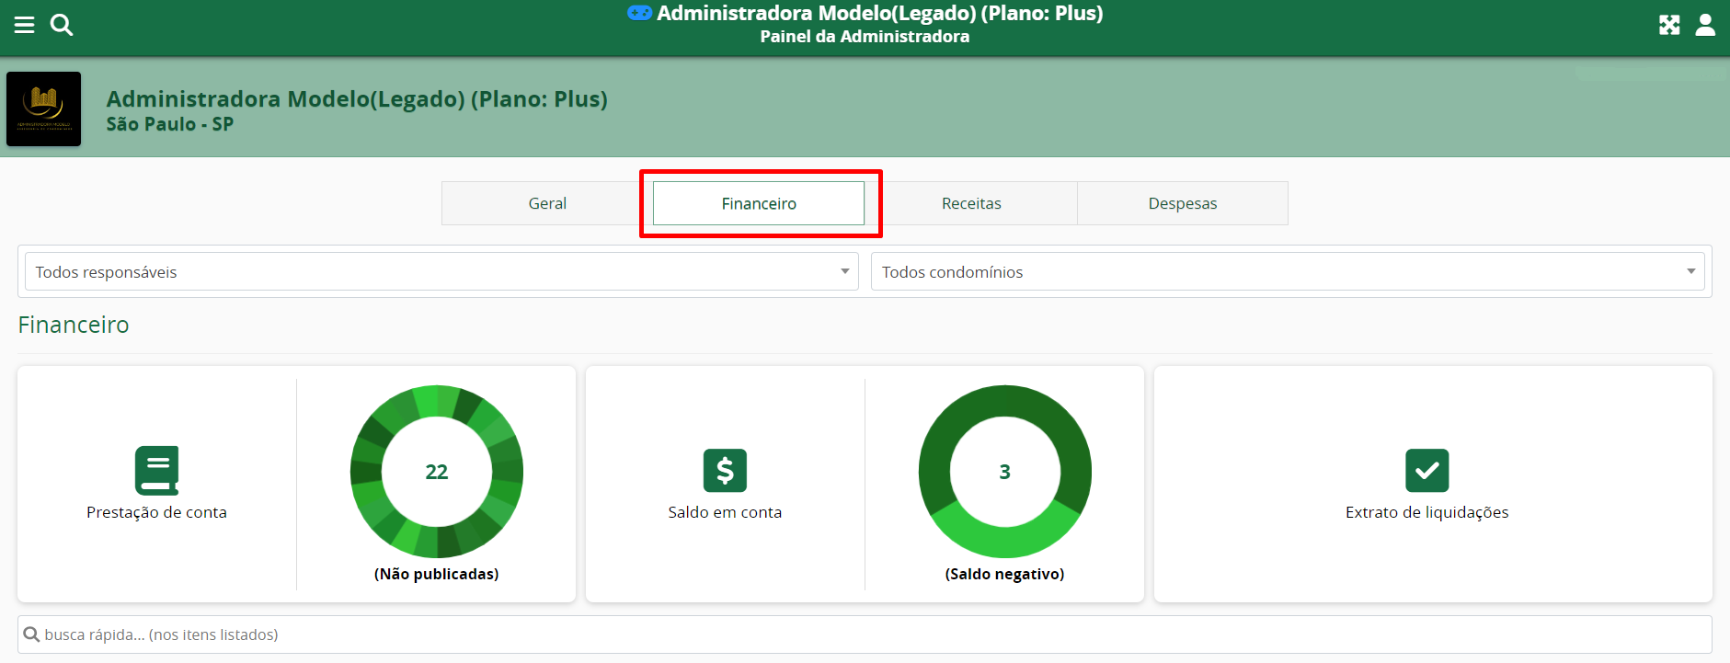This screenshot has height=663, width=1730.
Task: Select the Financeiro tab
Action: pyautogui.click(x=759, y=203)
